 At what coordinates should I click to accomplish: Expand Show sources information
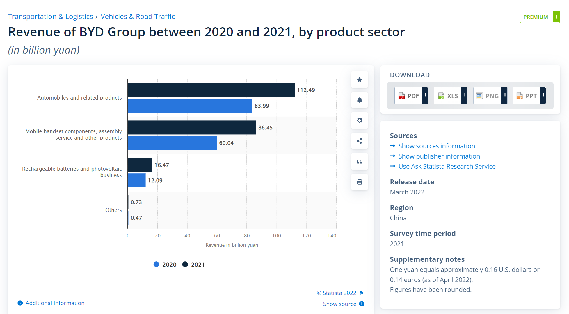pos(436,146)
